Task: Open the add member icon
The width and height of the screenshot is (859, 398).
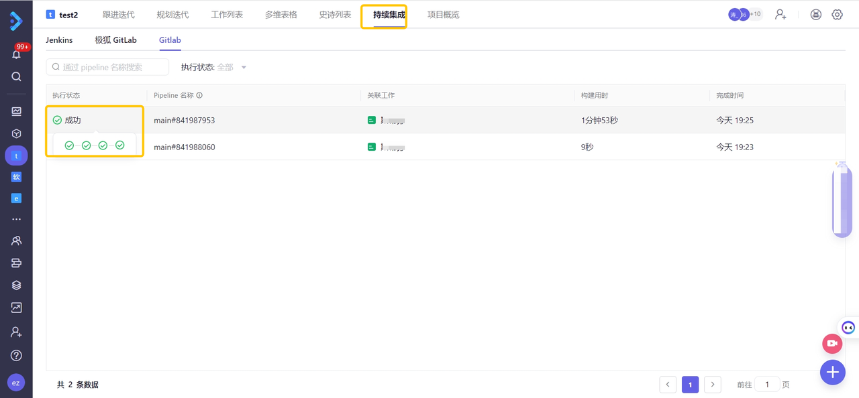Action: click(780, 14)
